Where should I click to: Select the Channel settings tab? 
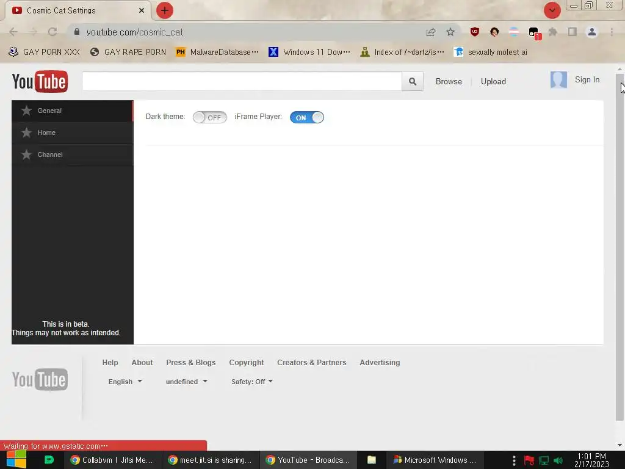pyautogui.click(x=73, y=155)
